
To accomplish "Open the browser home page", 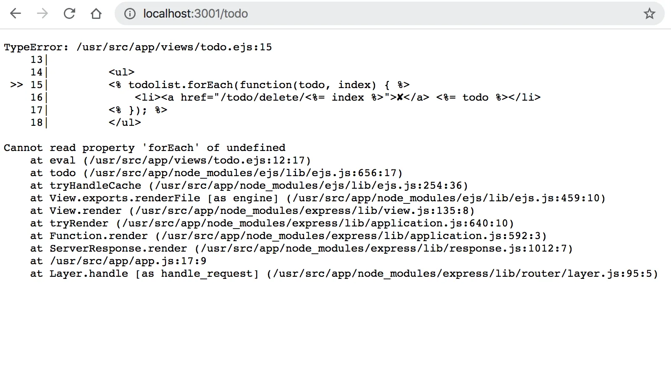I will coord(96,14).
